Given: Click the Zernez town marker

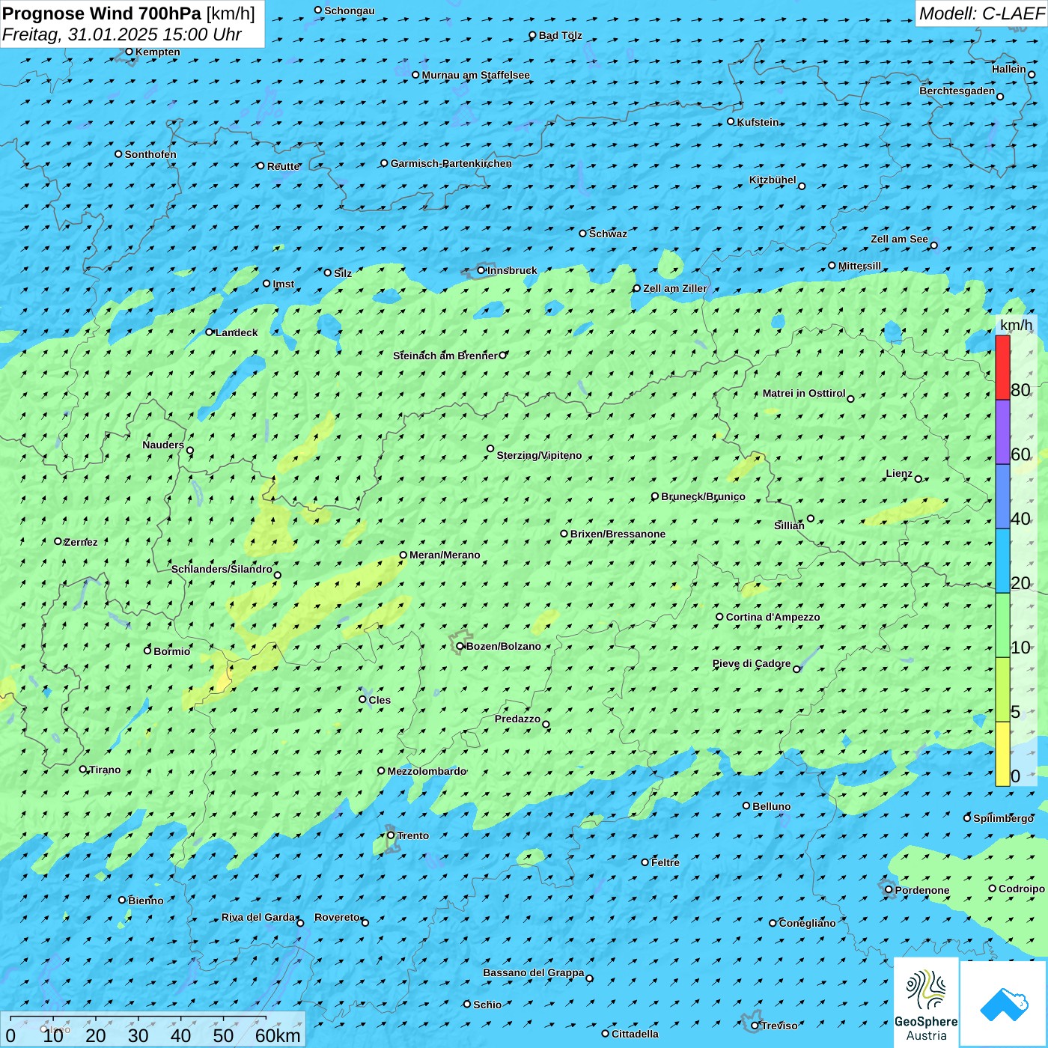Looking at the screenshot, I should point(58,541).
